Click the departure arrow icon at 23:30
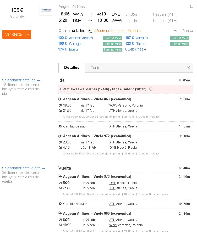The image size is (197, 234). [x=60, y=142]
